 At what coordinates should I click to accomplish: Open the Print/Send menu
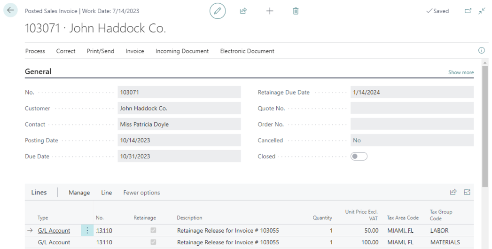(x=101, y=51)
